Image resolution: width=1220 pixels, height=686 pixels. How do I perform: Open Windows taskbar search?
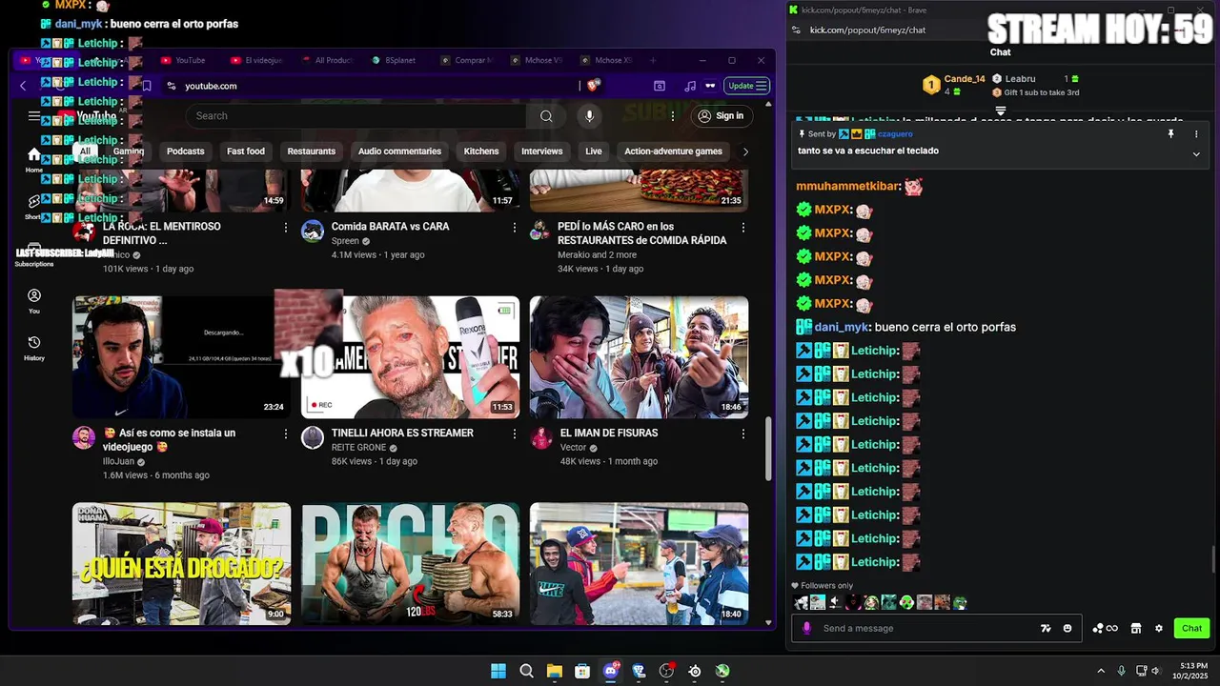526,671
